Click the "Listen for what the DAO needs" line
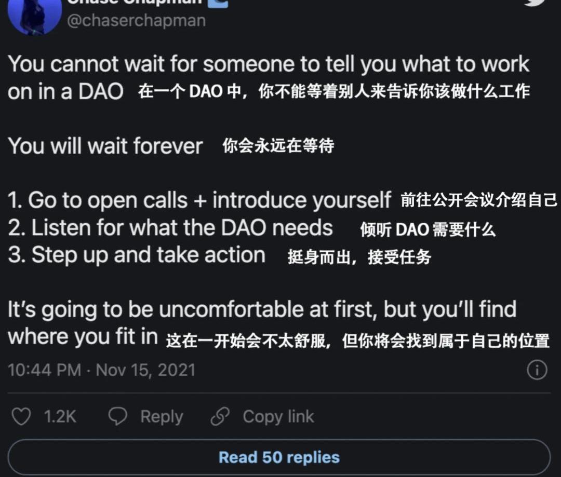Viewport: 561px width, 477px height. click(x=170, y=227)
